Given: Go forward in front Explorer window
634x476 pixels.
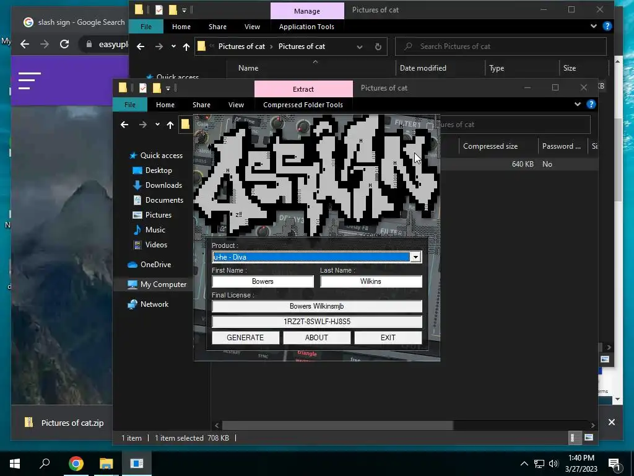Looking at the screenshot, I should point(143,125).
